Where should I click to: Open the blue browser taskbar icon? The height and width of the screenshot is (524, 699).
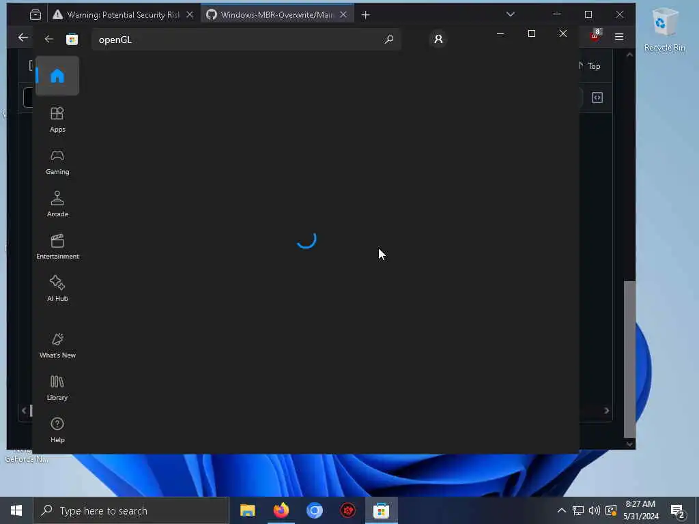[x=314, y=510]
